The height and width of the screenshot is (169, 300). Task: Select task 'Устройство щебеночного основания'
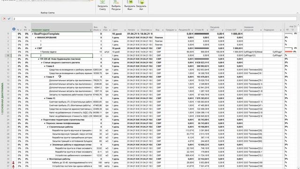(x=74, y=155)
